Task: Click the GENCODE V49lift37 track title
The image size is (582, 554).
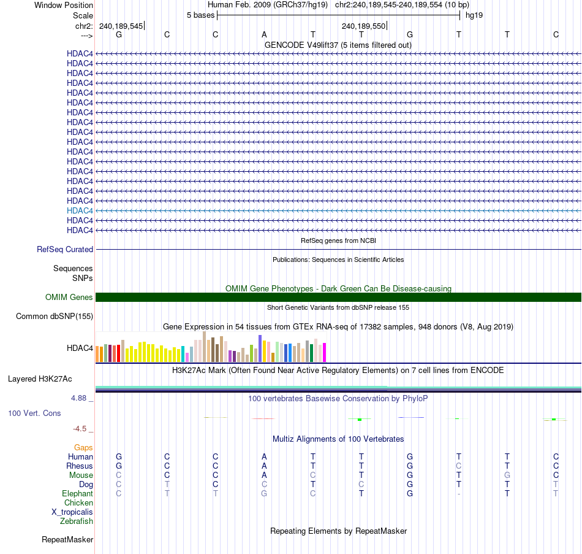Action: click(338, 45)
